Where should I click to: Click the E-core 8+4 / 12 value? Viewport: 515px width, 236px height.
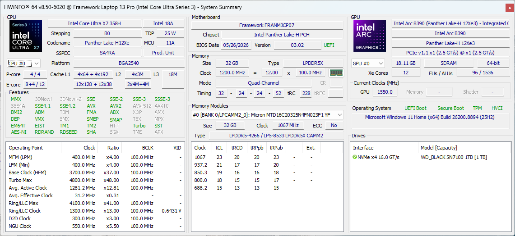35,85
